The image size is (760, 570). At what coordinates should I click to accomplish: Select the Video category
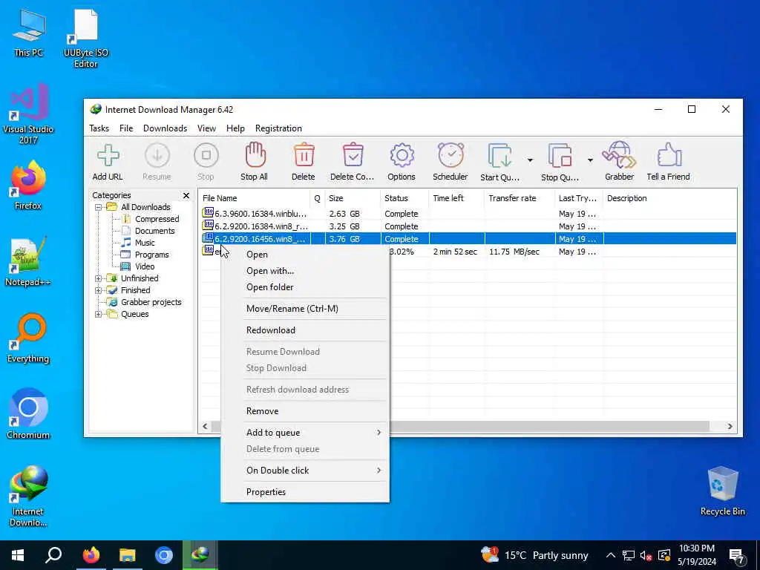pos(145,266)
